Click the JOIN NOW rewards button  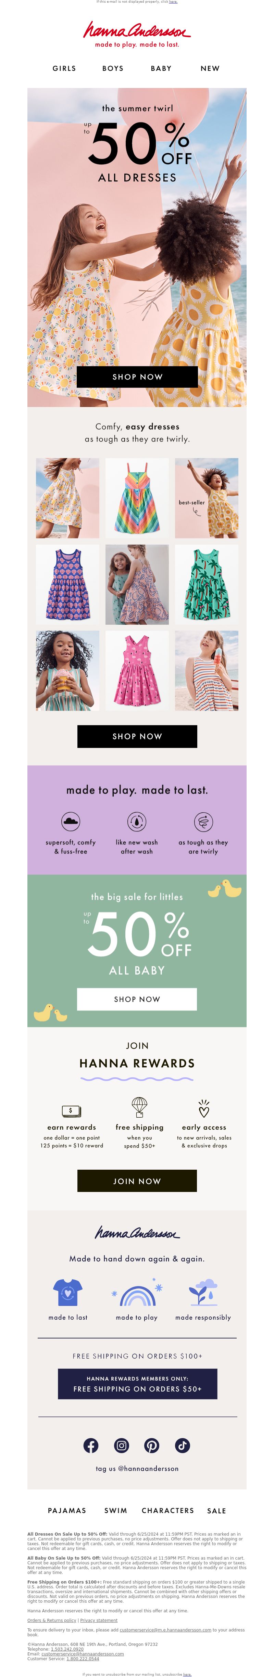[x=137, y=1181]
